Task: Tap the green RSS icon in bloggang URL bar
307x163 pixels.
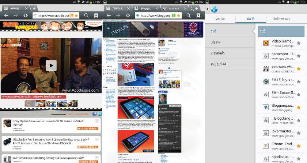Action: coord(174,16)
